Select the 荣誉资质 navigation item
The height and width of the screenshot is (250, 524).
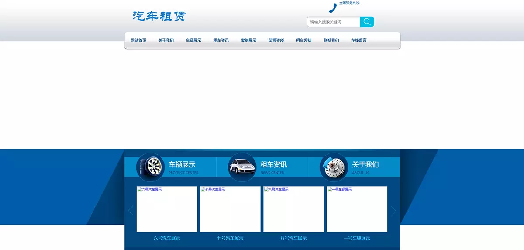click(x=276, y=41)
